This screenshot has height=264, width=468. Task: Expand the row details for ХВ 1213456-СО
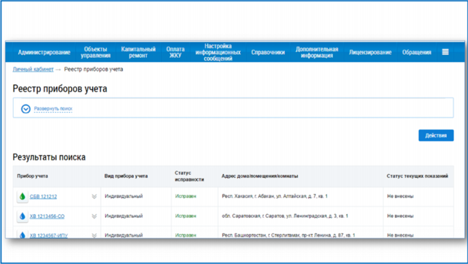pos(94,216)
